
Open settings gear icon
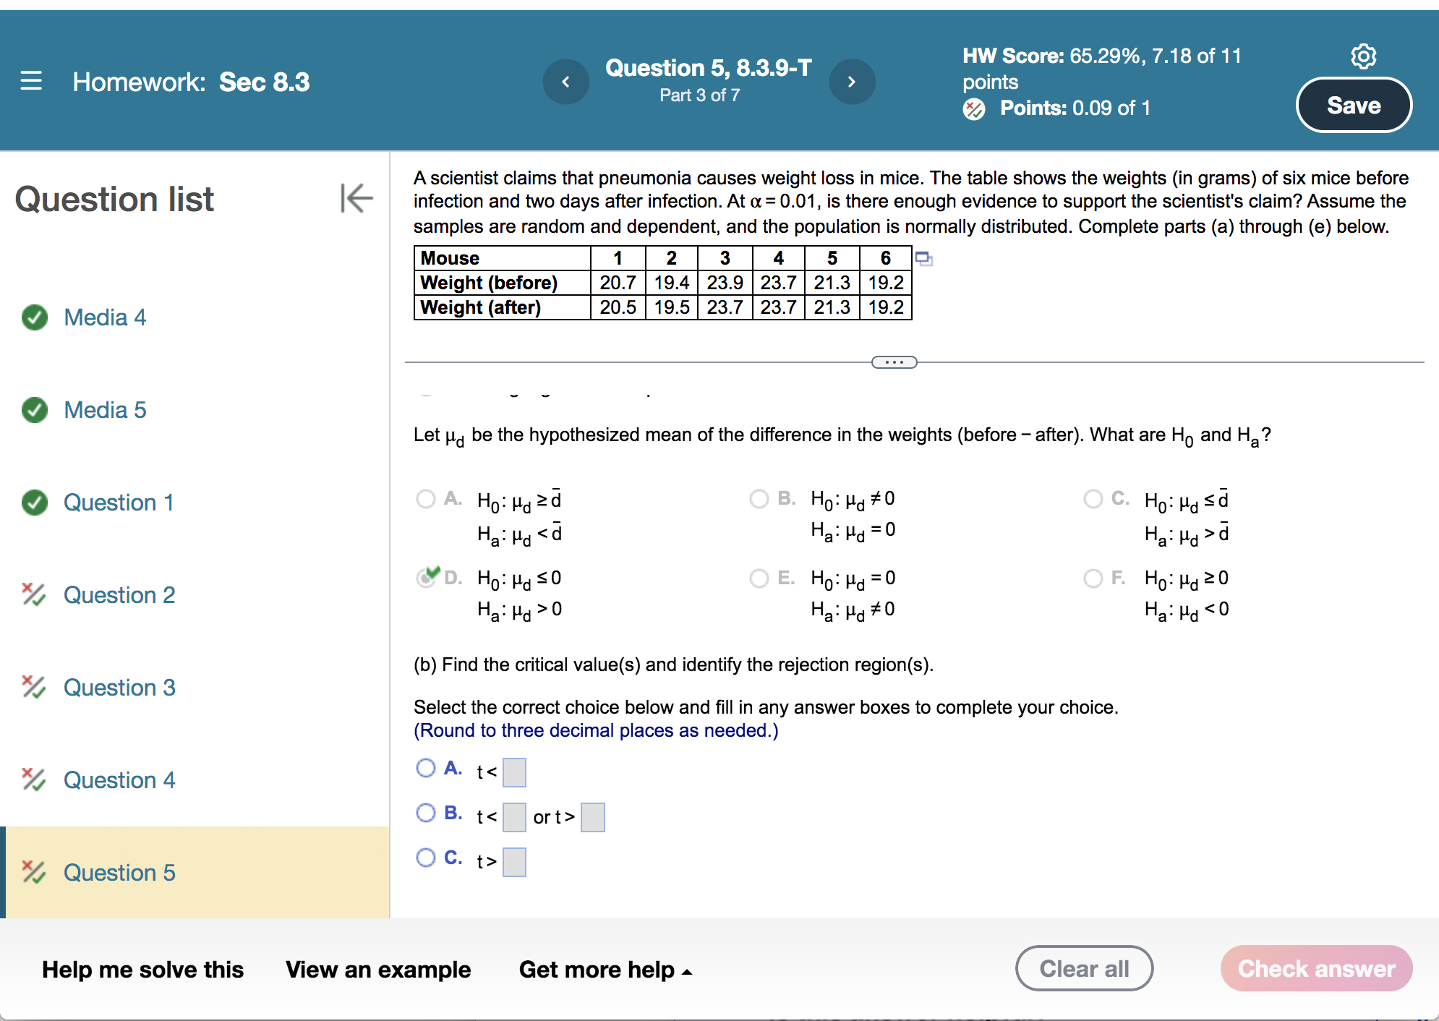tap(1363, 56)
